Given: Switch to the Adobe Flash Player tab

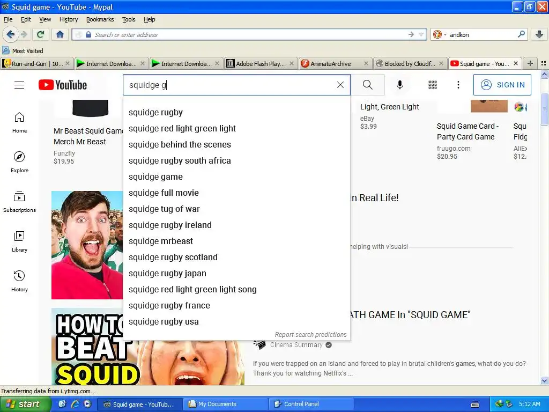Looking at the screenshot, I should point(261,63).
